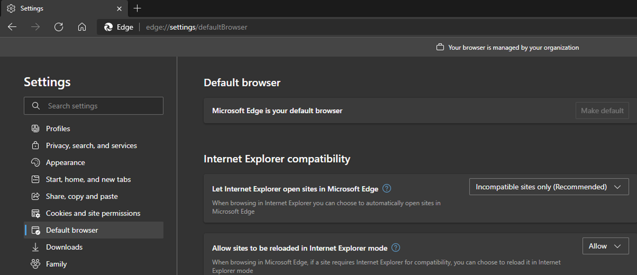This screenshot has width=637, height=275.
Task: Click the briefcase managed-browser icon
Action: (440, 47)
